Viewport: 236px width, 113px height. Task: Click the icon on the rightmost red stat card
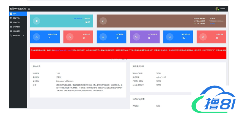pos(203,37)
